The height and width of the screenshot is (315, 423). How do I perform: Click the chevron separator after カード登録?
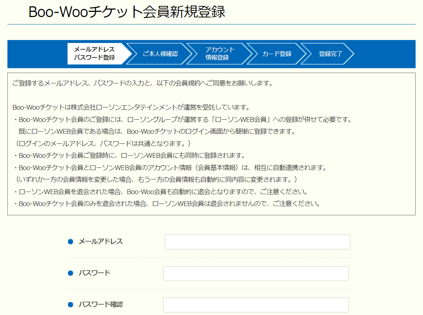[x=304, y=54]
